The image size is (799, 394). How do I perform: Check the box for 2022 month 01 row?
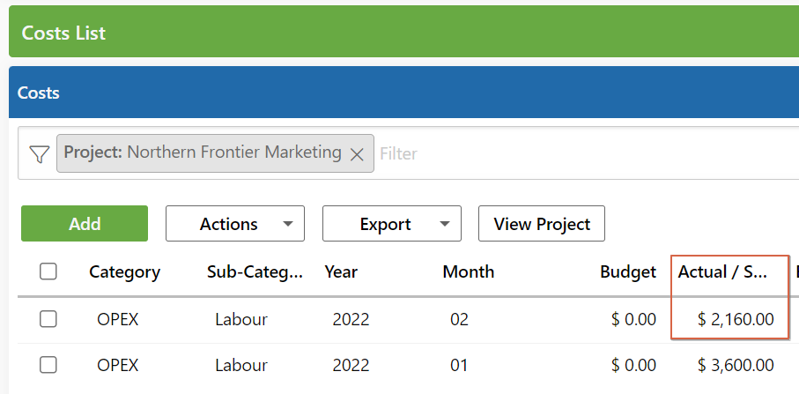click(48, 365)
